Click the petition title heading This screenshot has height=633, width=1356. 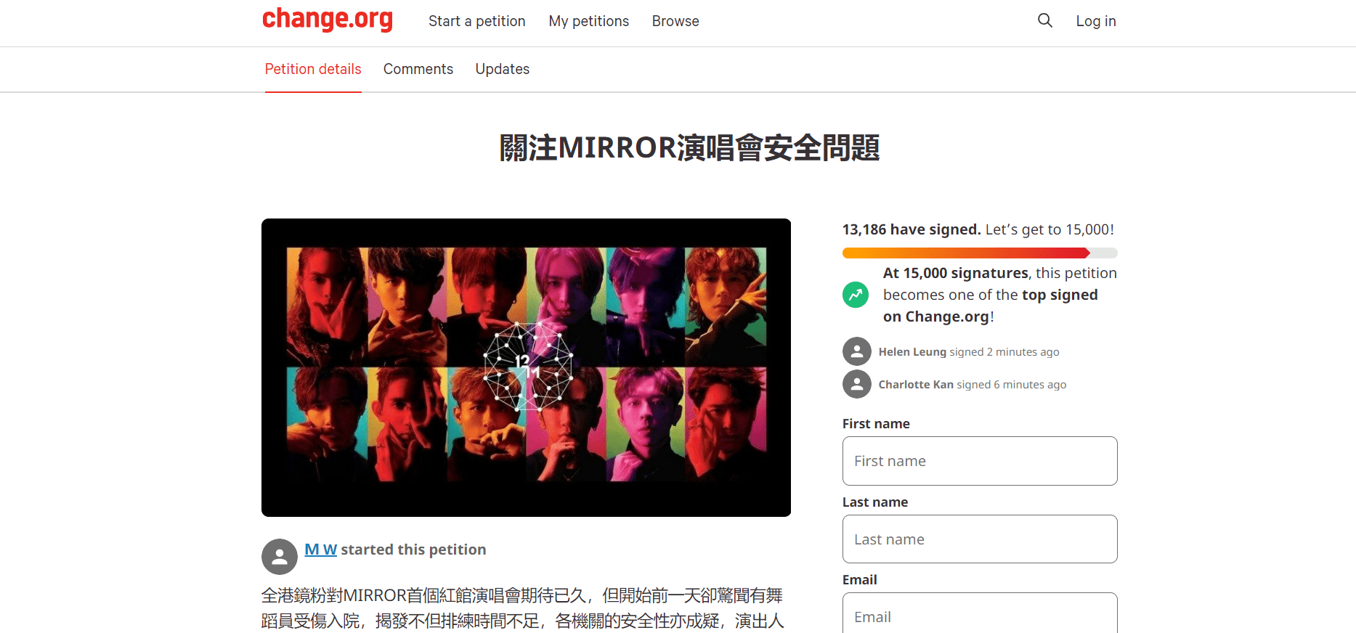click(689, 148)
